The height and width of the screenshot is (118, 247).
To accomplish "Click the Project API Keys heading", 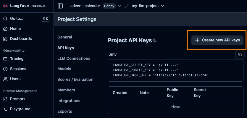I will [x=130, y=40].
